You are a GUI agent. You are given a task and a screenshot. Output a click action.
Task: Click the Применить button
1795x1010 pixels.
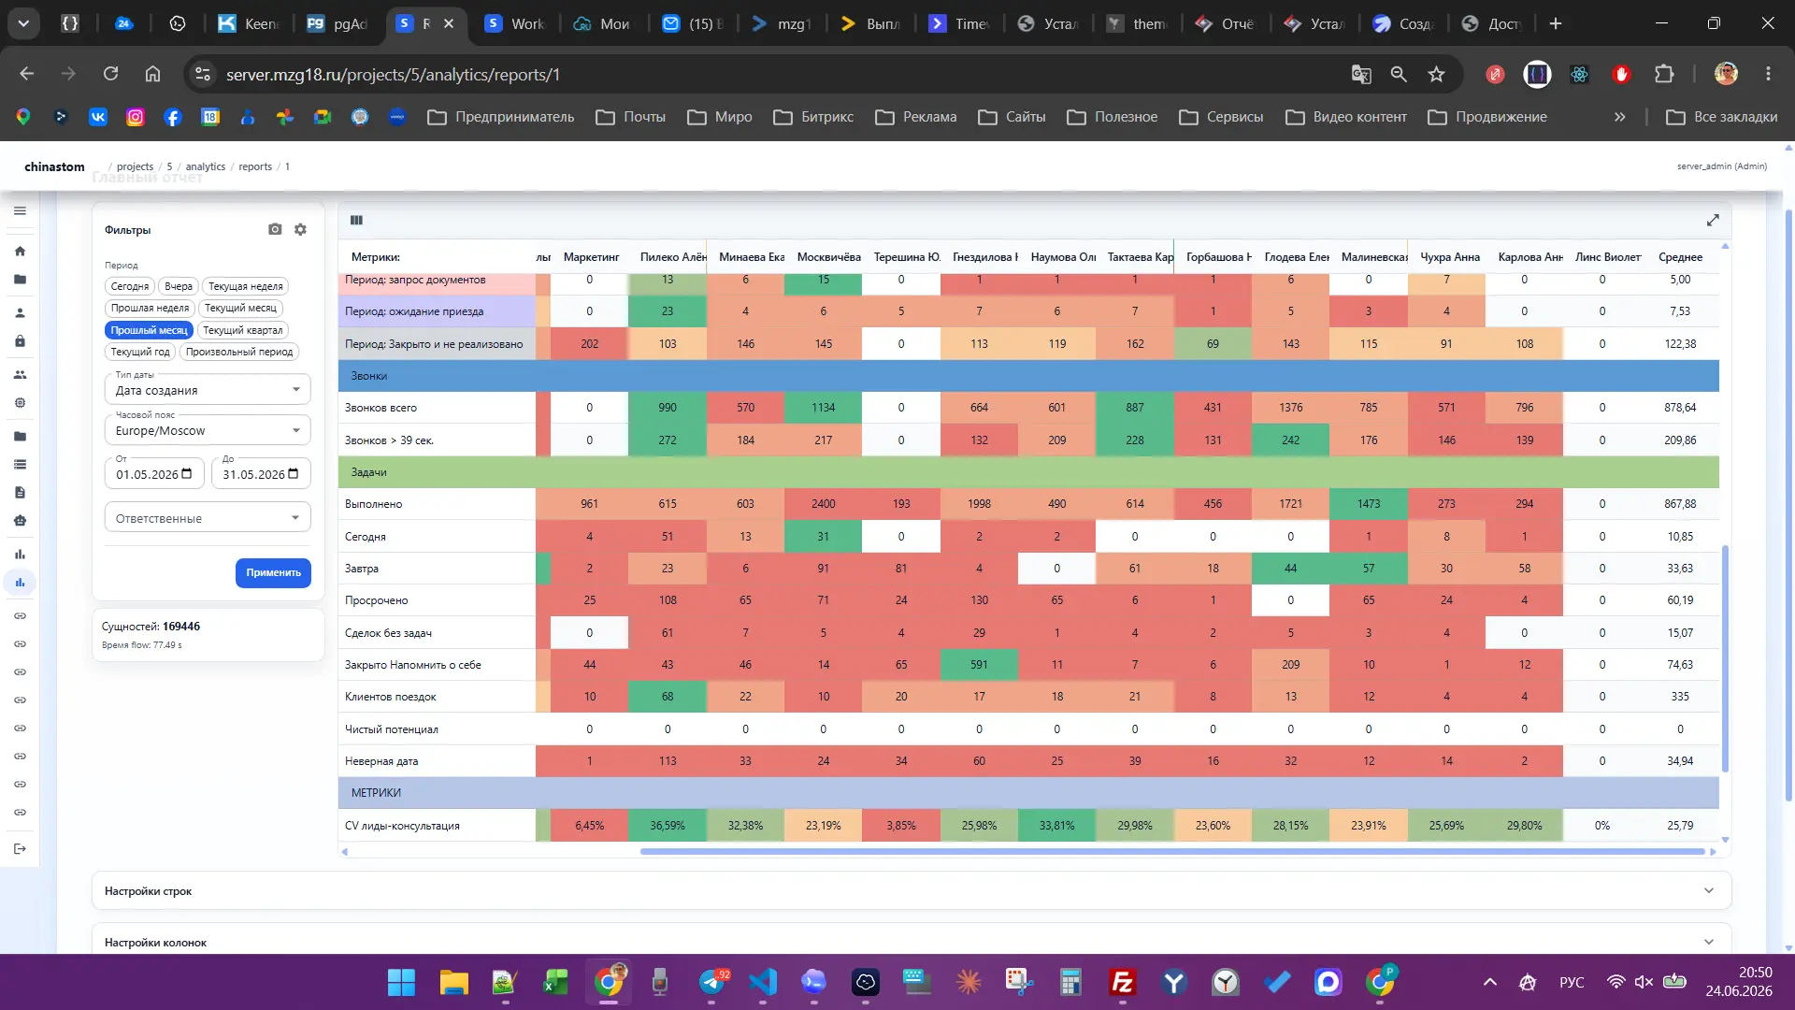tap(273, 572)
